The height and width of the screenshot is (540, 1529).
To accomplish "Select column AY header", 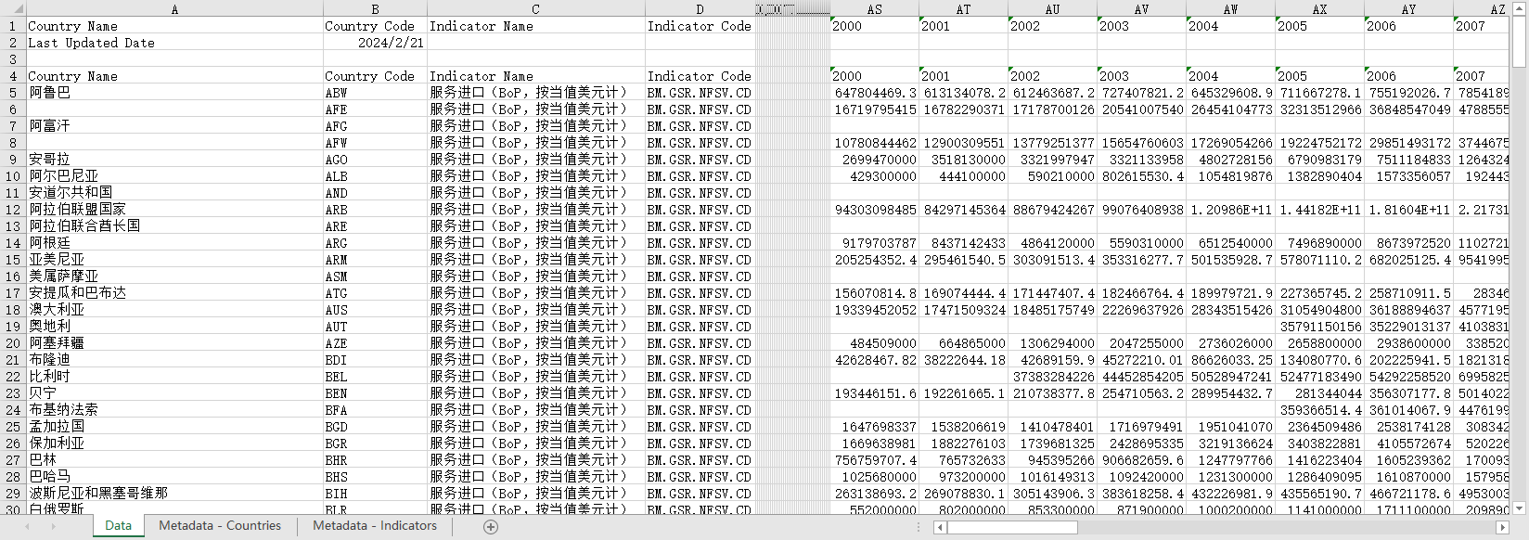I will [x=1408, y=9].
